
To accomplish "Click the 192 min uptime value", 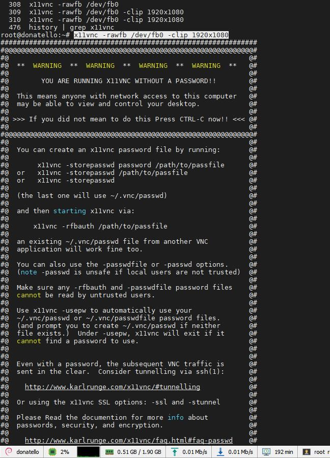I will coord(284,452).
